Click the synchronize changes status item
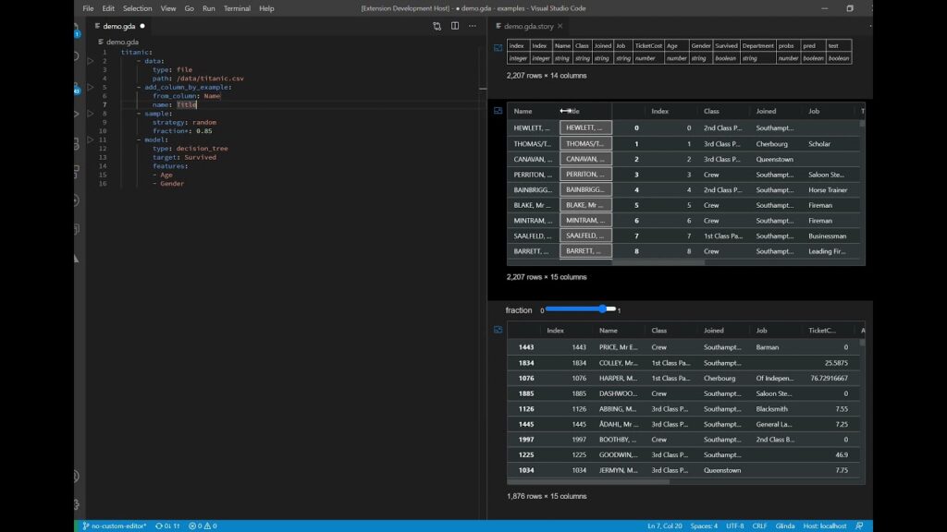 pyautogui.click(x=167, y=526)
